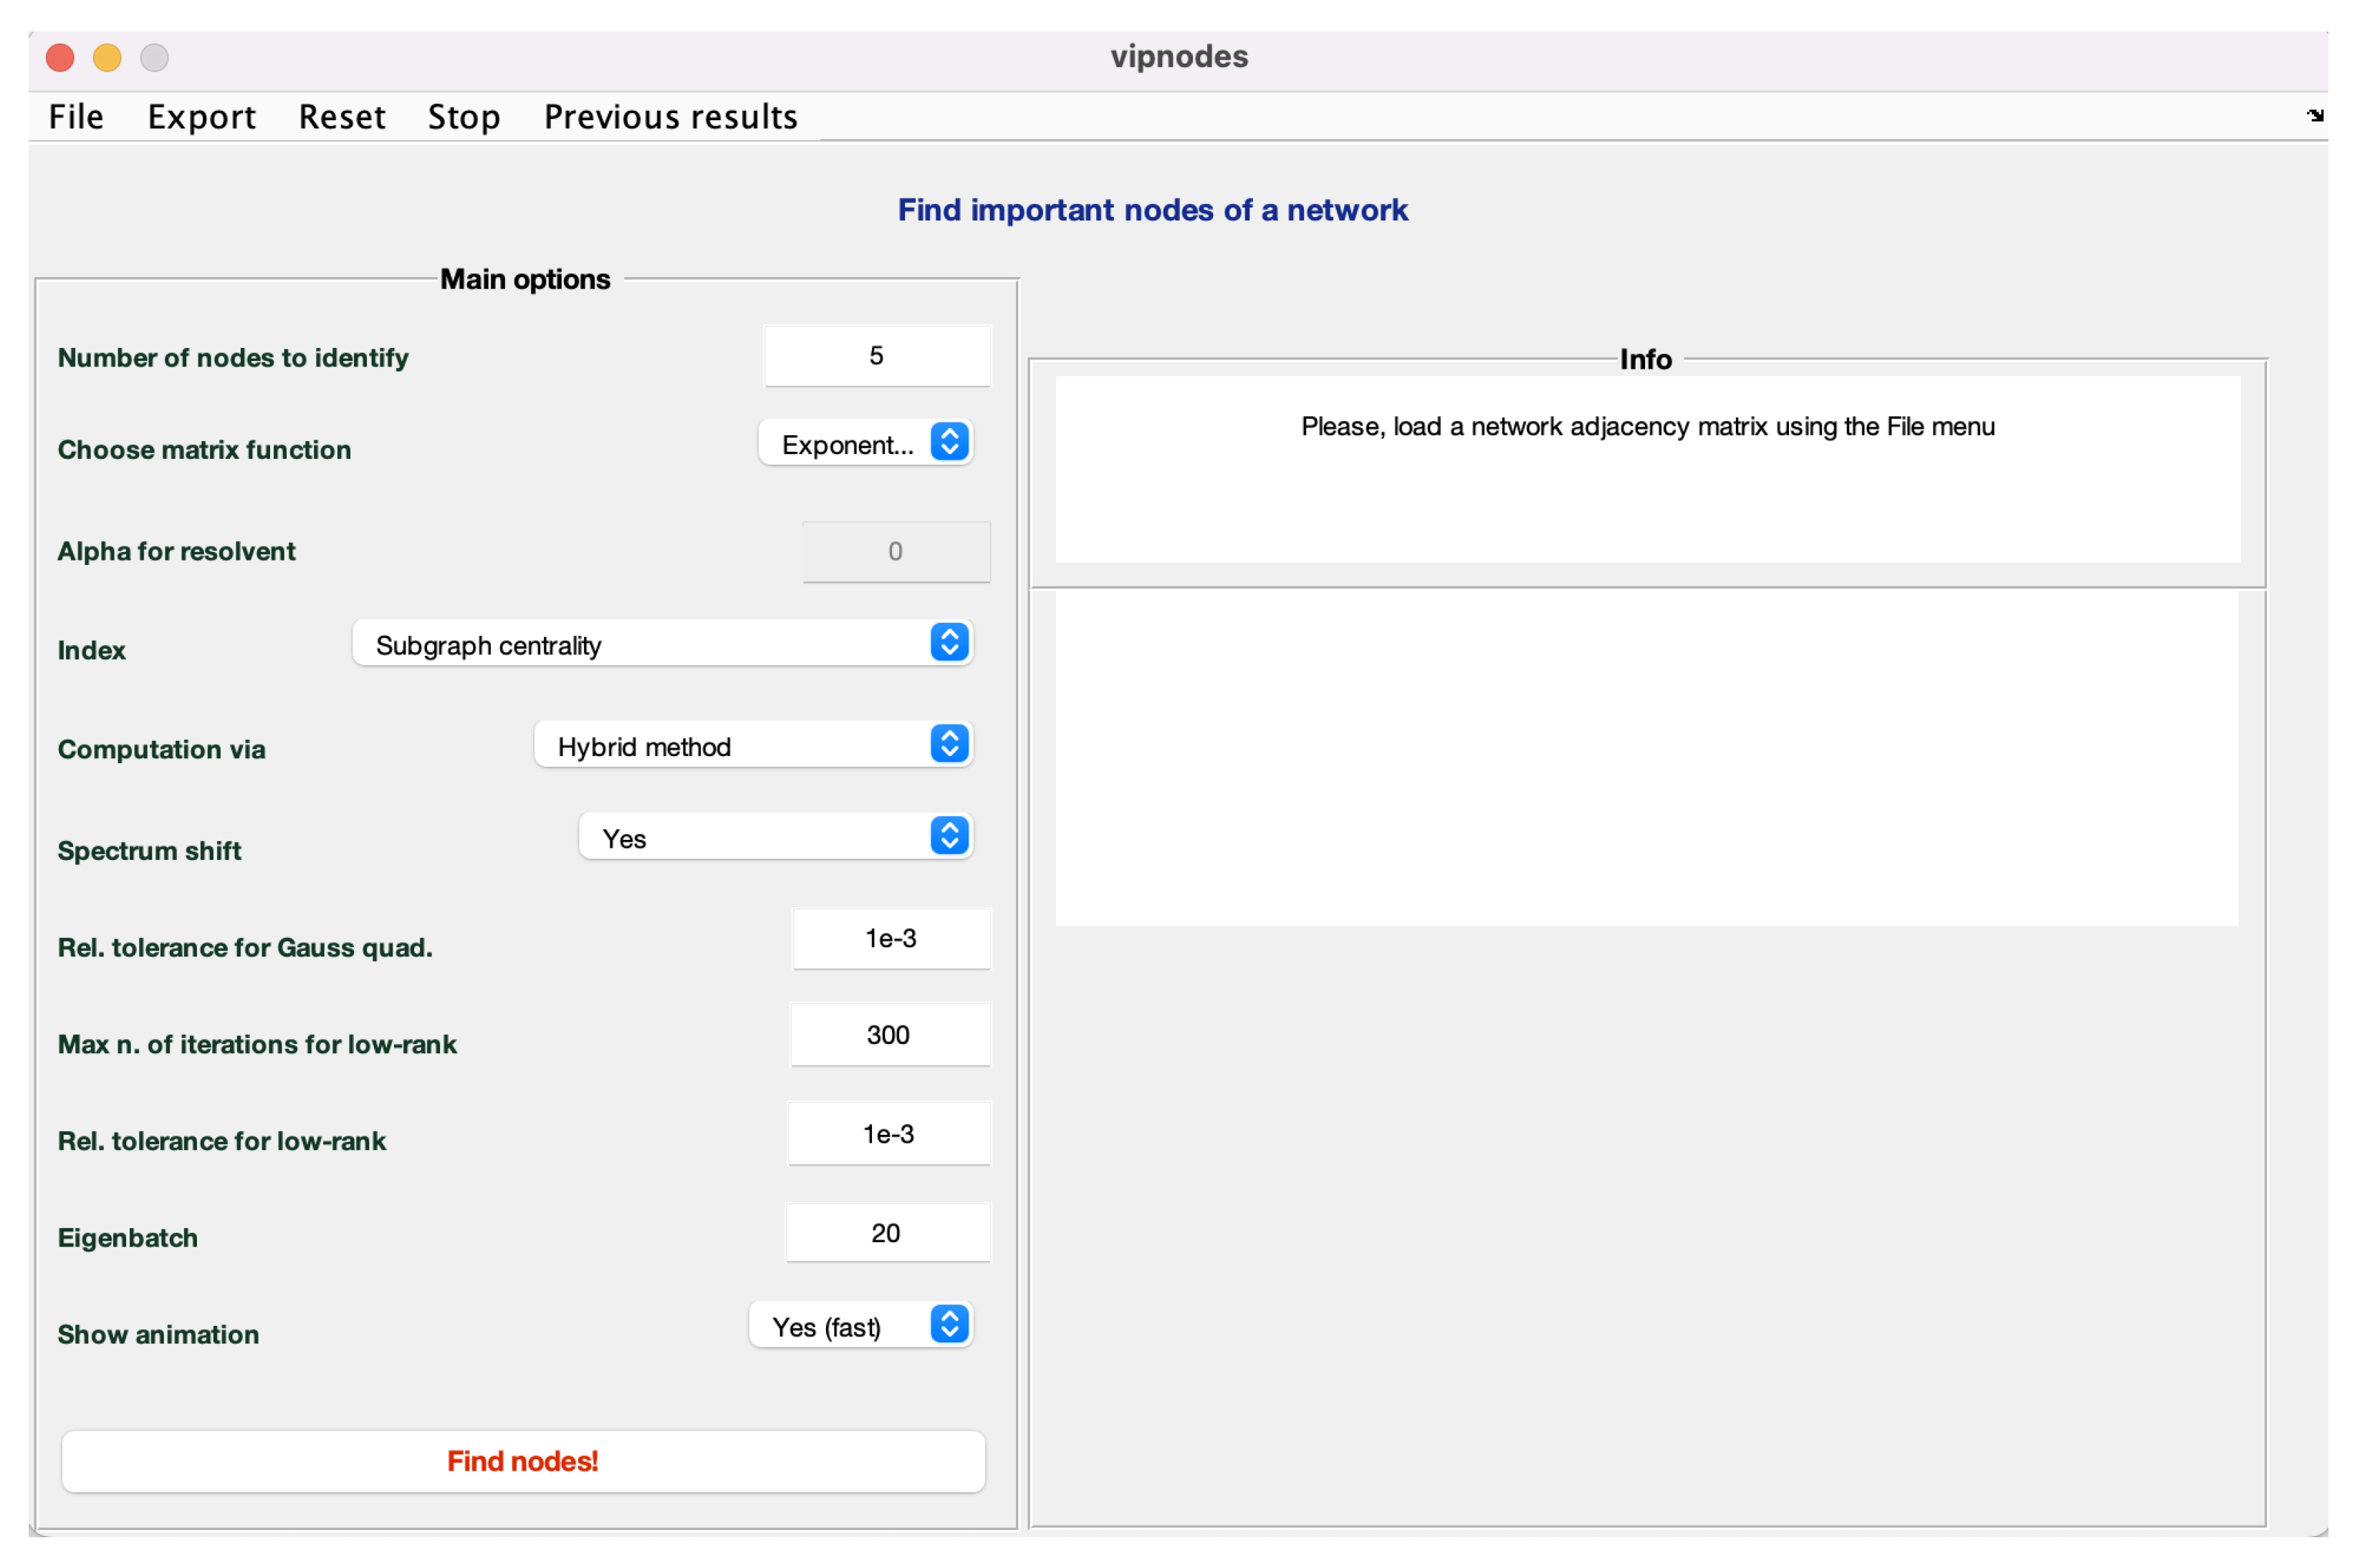Click the Eigenbatch input field

888,1233
